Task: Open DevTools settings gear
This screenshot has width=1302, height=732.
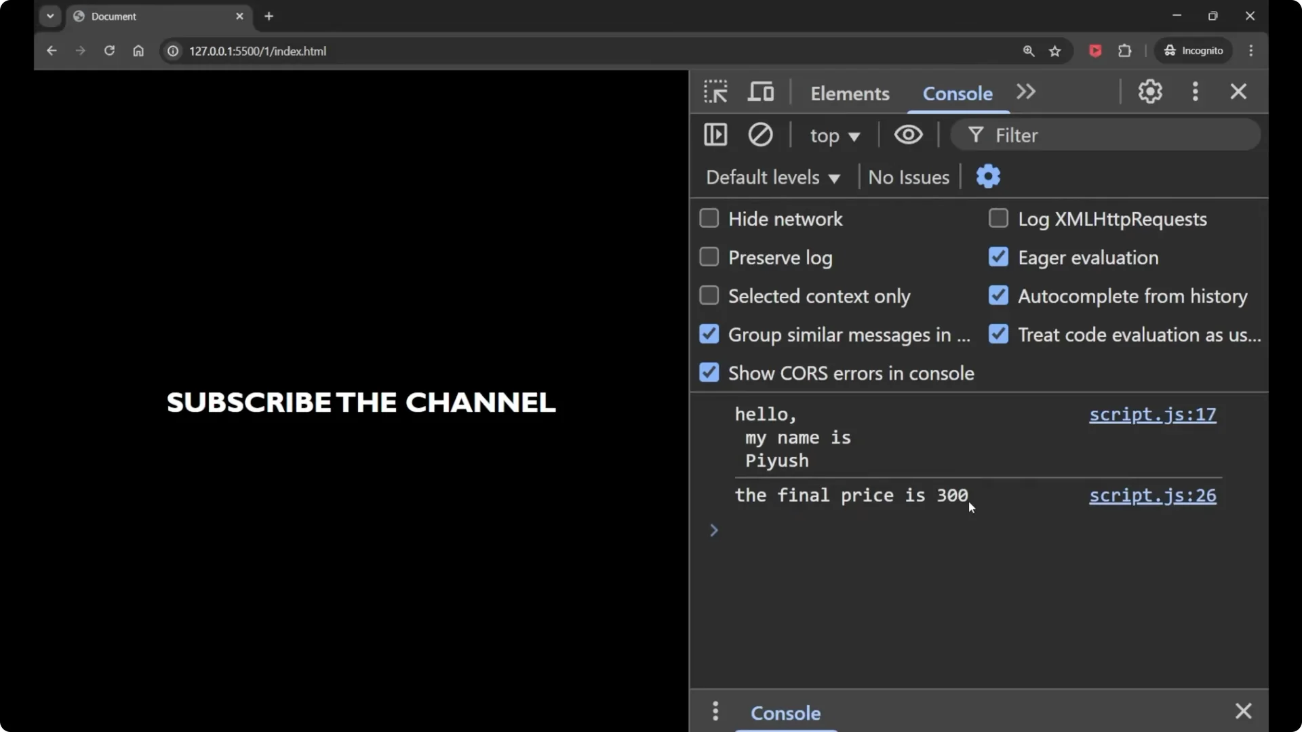Action: coord(1149,91)
